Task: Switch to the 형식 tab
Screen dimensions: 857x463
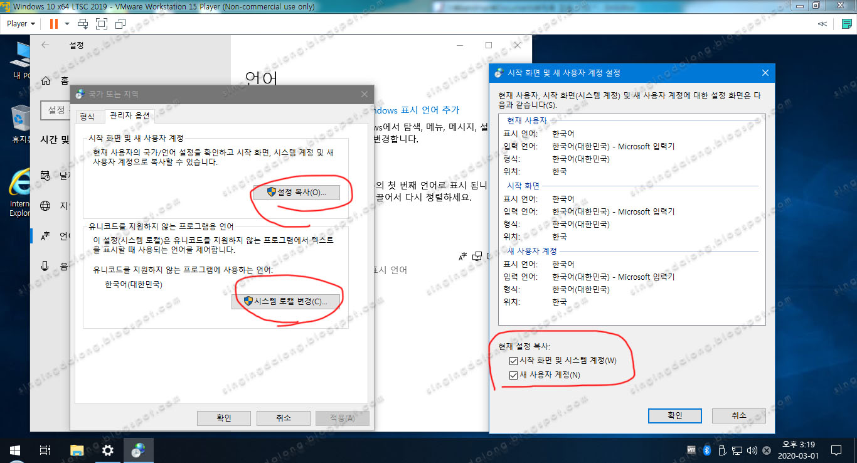Action: pos(87,117)
